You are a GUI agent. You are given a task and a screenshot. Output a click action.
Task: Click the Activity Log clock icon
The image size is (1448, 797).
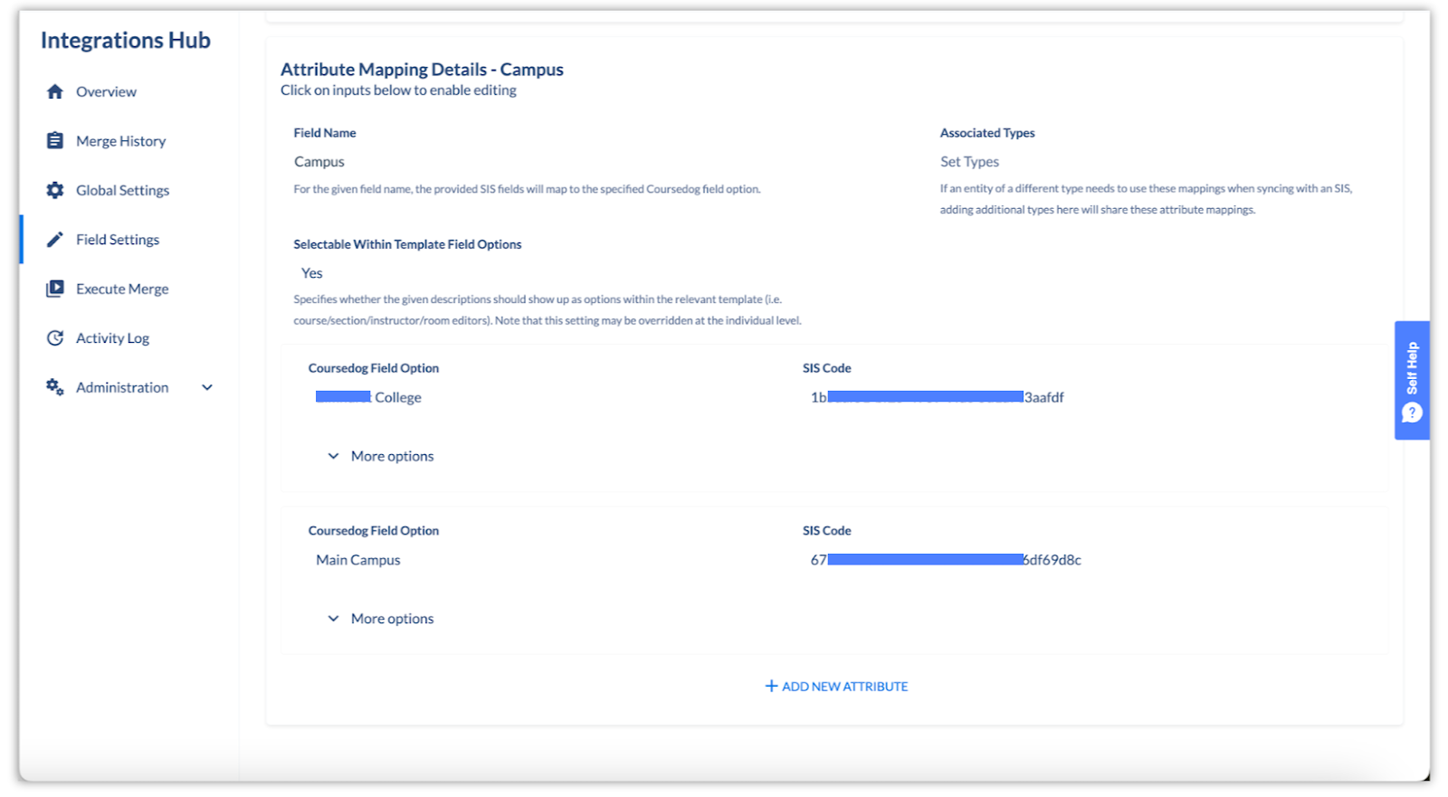tap(55, 337)
